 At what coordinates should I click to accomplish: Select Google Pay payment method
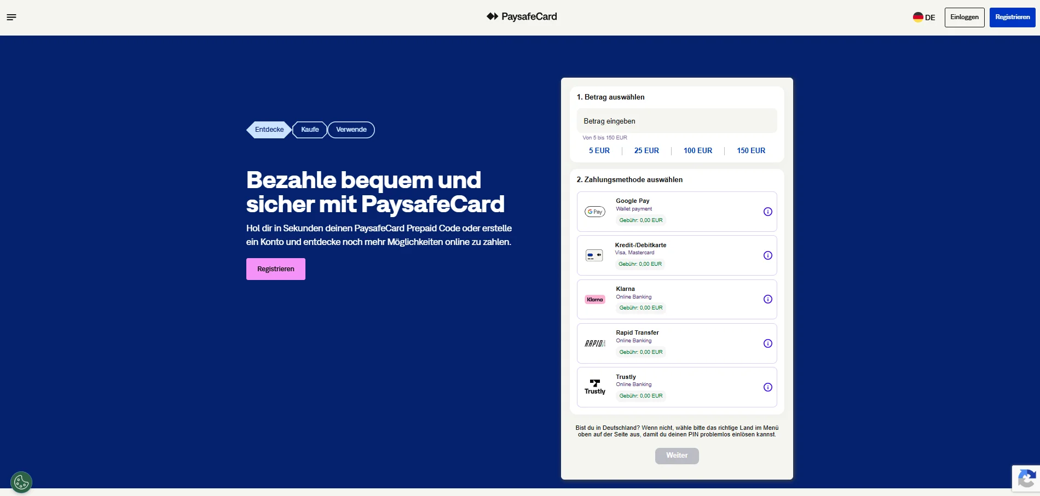(x=677, y=212)
